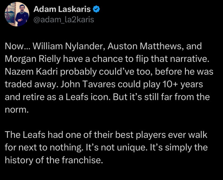Image resolution: width=223 pixels, height=180 pixels.
Task: Click the phrase "next to nothing"
Action: (x=51, y=147)
